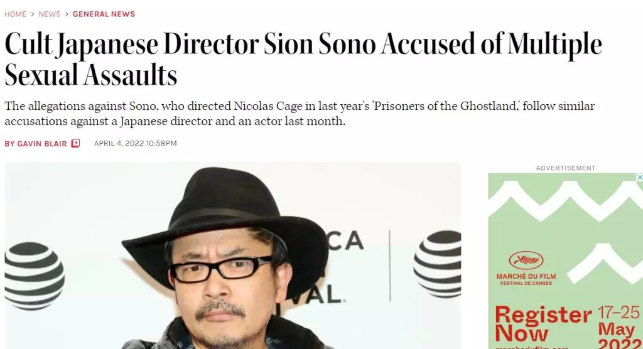This screenshot has height=349, width=643.
Task: Click the Marché du Film Festival de Cannes text
Action: tap(526, 279)
